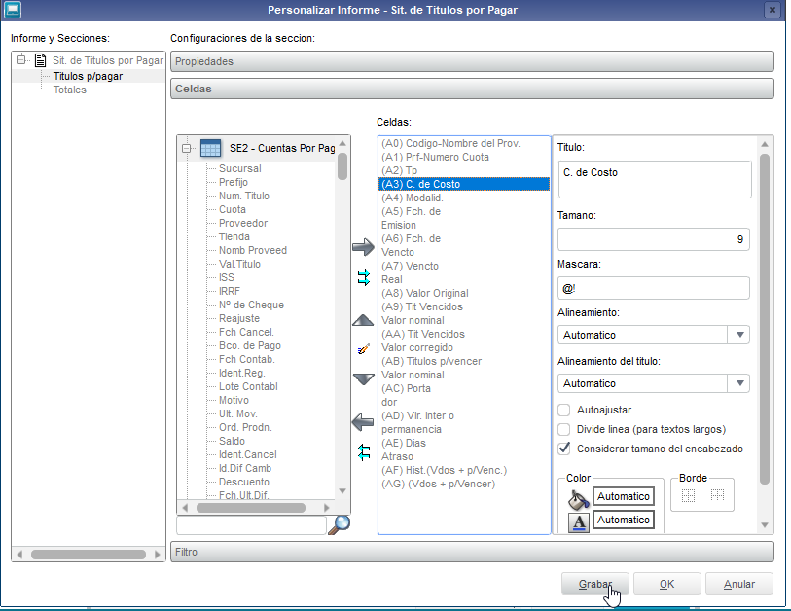The width and height of the screenshot is (791, 611).
Task: Click the right arrow add-cell icon
Action: 363,247
